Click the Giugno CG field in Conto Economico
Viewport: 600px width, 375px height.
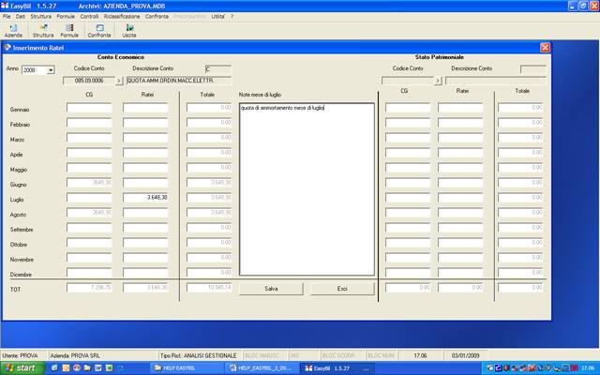[x=89, y=183]
